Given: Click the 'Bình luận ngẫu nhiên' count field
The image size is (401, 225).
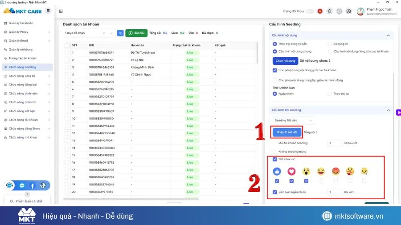Looking at the screenshot, I should pos(335,192).
